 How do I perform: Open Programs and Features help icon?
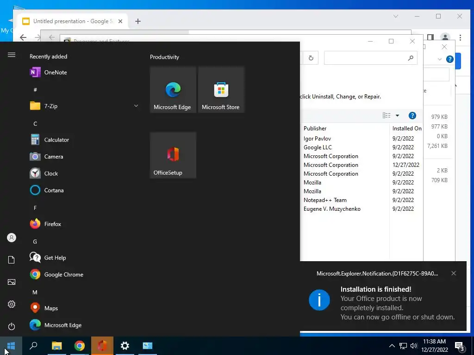point(412,116)
